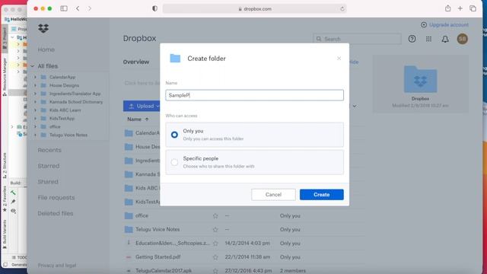Star the Getting Started.pdf file

click(x=215, y=257)
